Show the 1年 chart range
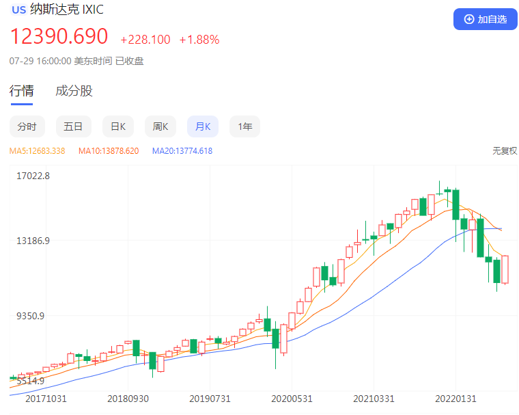The image size is (519, 415). pyautogui.click(x=245, y=126)
